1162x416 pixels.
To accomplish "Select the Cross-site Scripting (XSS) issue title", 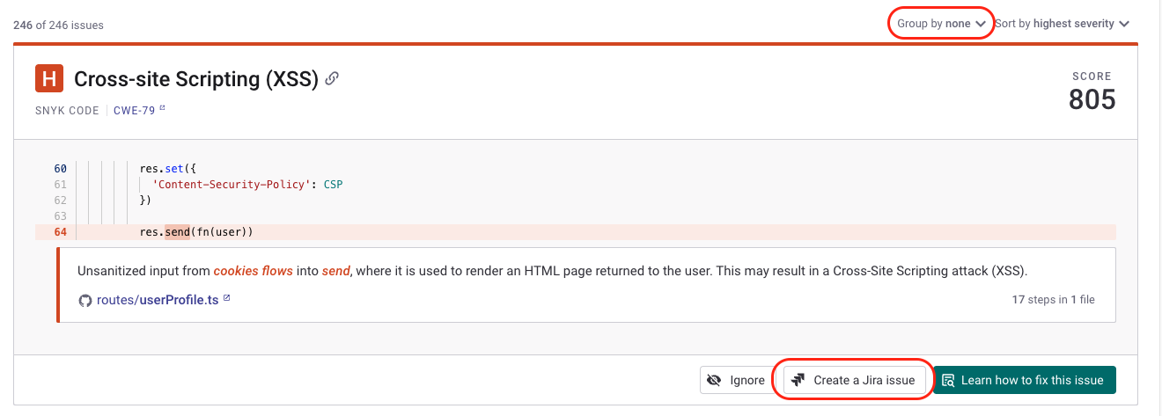I will [x=195, y=79].
